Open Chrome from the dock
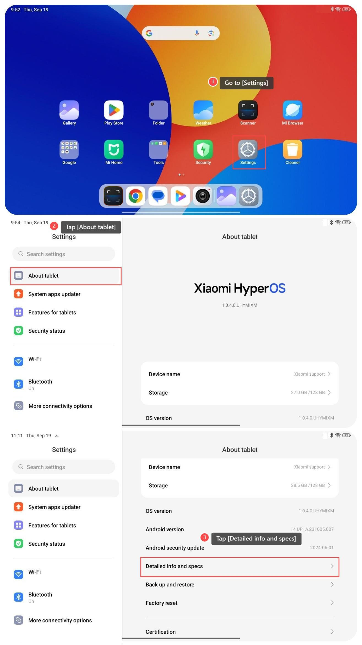362x645 pixels. pyautogui.click(x=135, y=196)
